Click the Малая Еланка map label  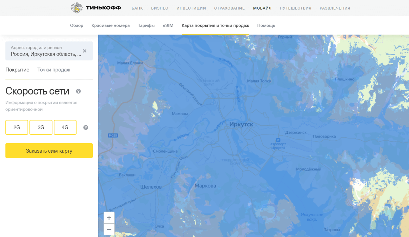[x=130, y=63]
